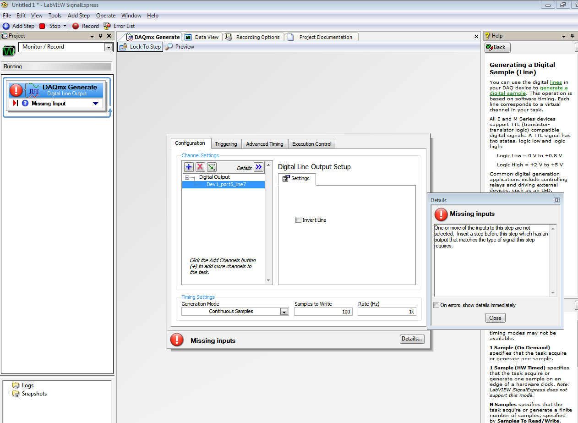Image resolution: width=578 pixels, height=423 pixels.
Task: Switch to the Triggering tab
Action: pos(226,144)
